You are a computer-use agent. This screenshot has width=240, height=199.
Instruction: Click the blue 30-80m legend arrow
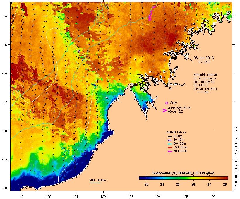pyautogui.click(x=170, y=140)
